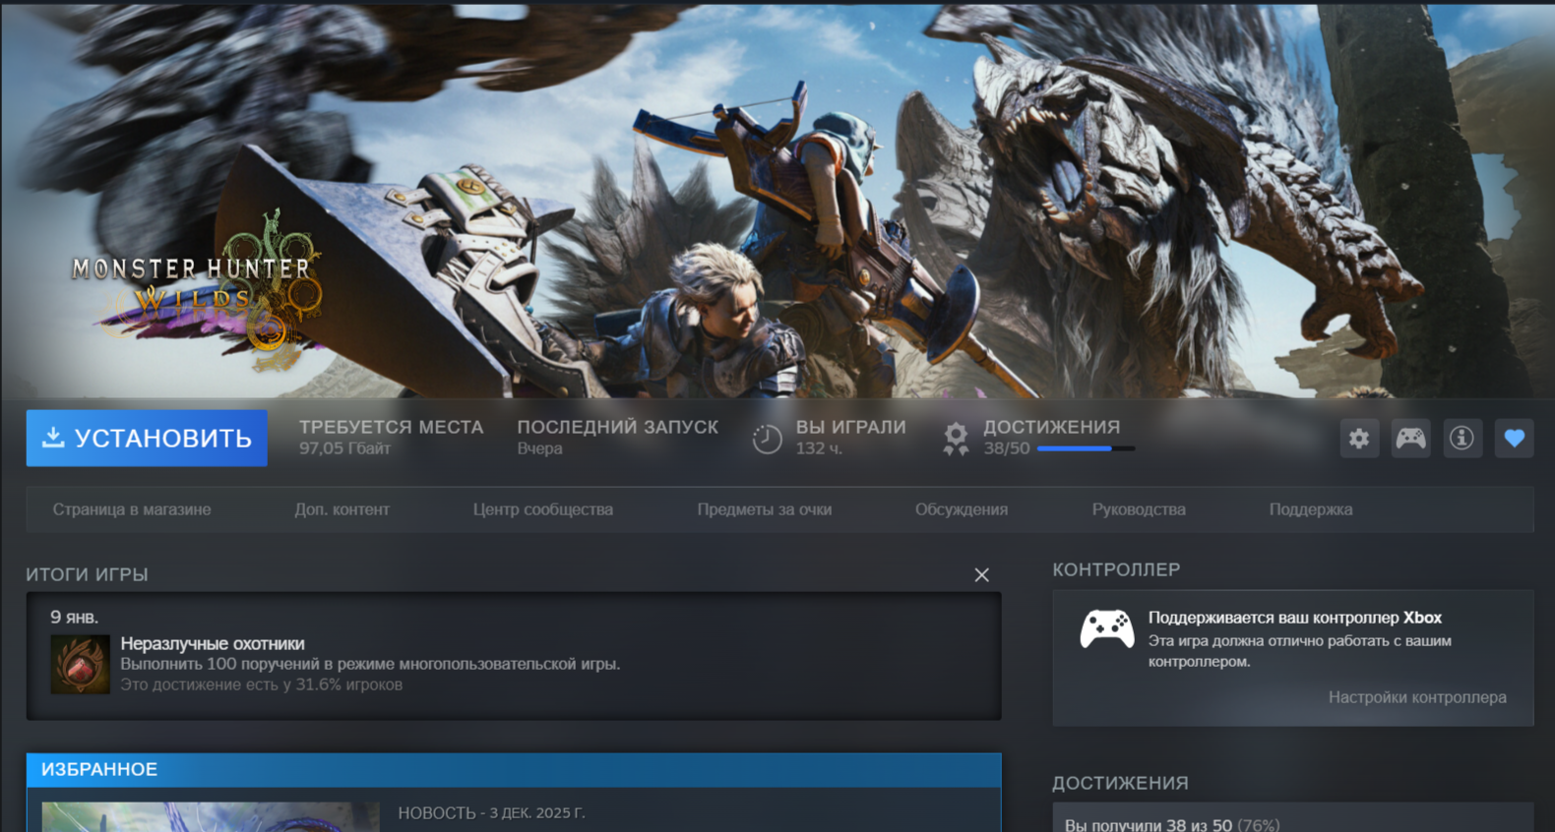
Task: Open Настройки контроллера link
Action: [1417, 697]
